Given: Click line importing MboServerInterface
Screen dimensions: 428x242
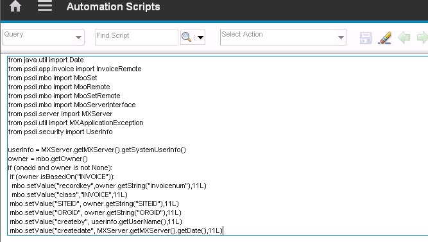Looking at the screenshot, I should pos(72,105).
